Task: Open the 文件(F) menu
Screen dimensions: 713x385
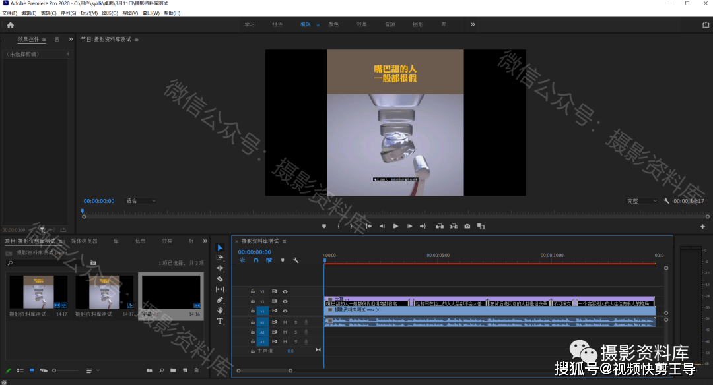Action: [x=9, y=13]
